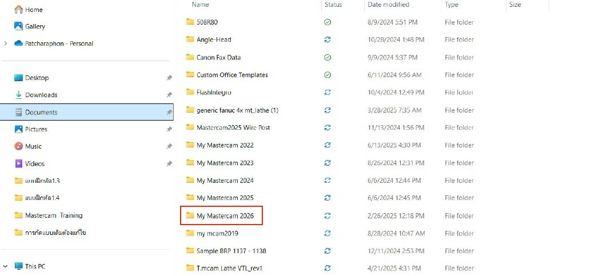Expand the Patcharaphon - Personal tree node
Screen dimensions: 607x276
pyautogui.click(x=5, y=43)
